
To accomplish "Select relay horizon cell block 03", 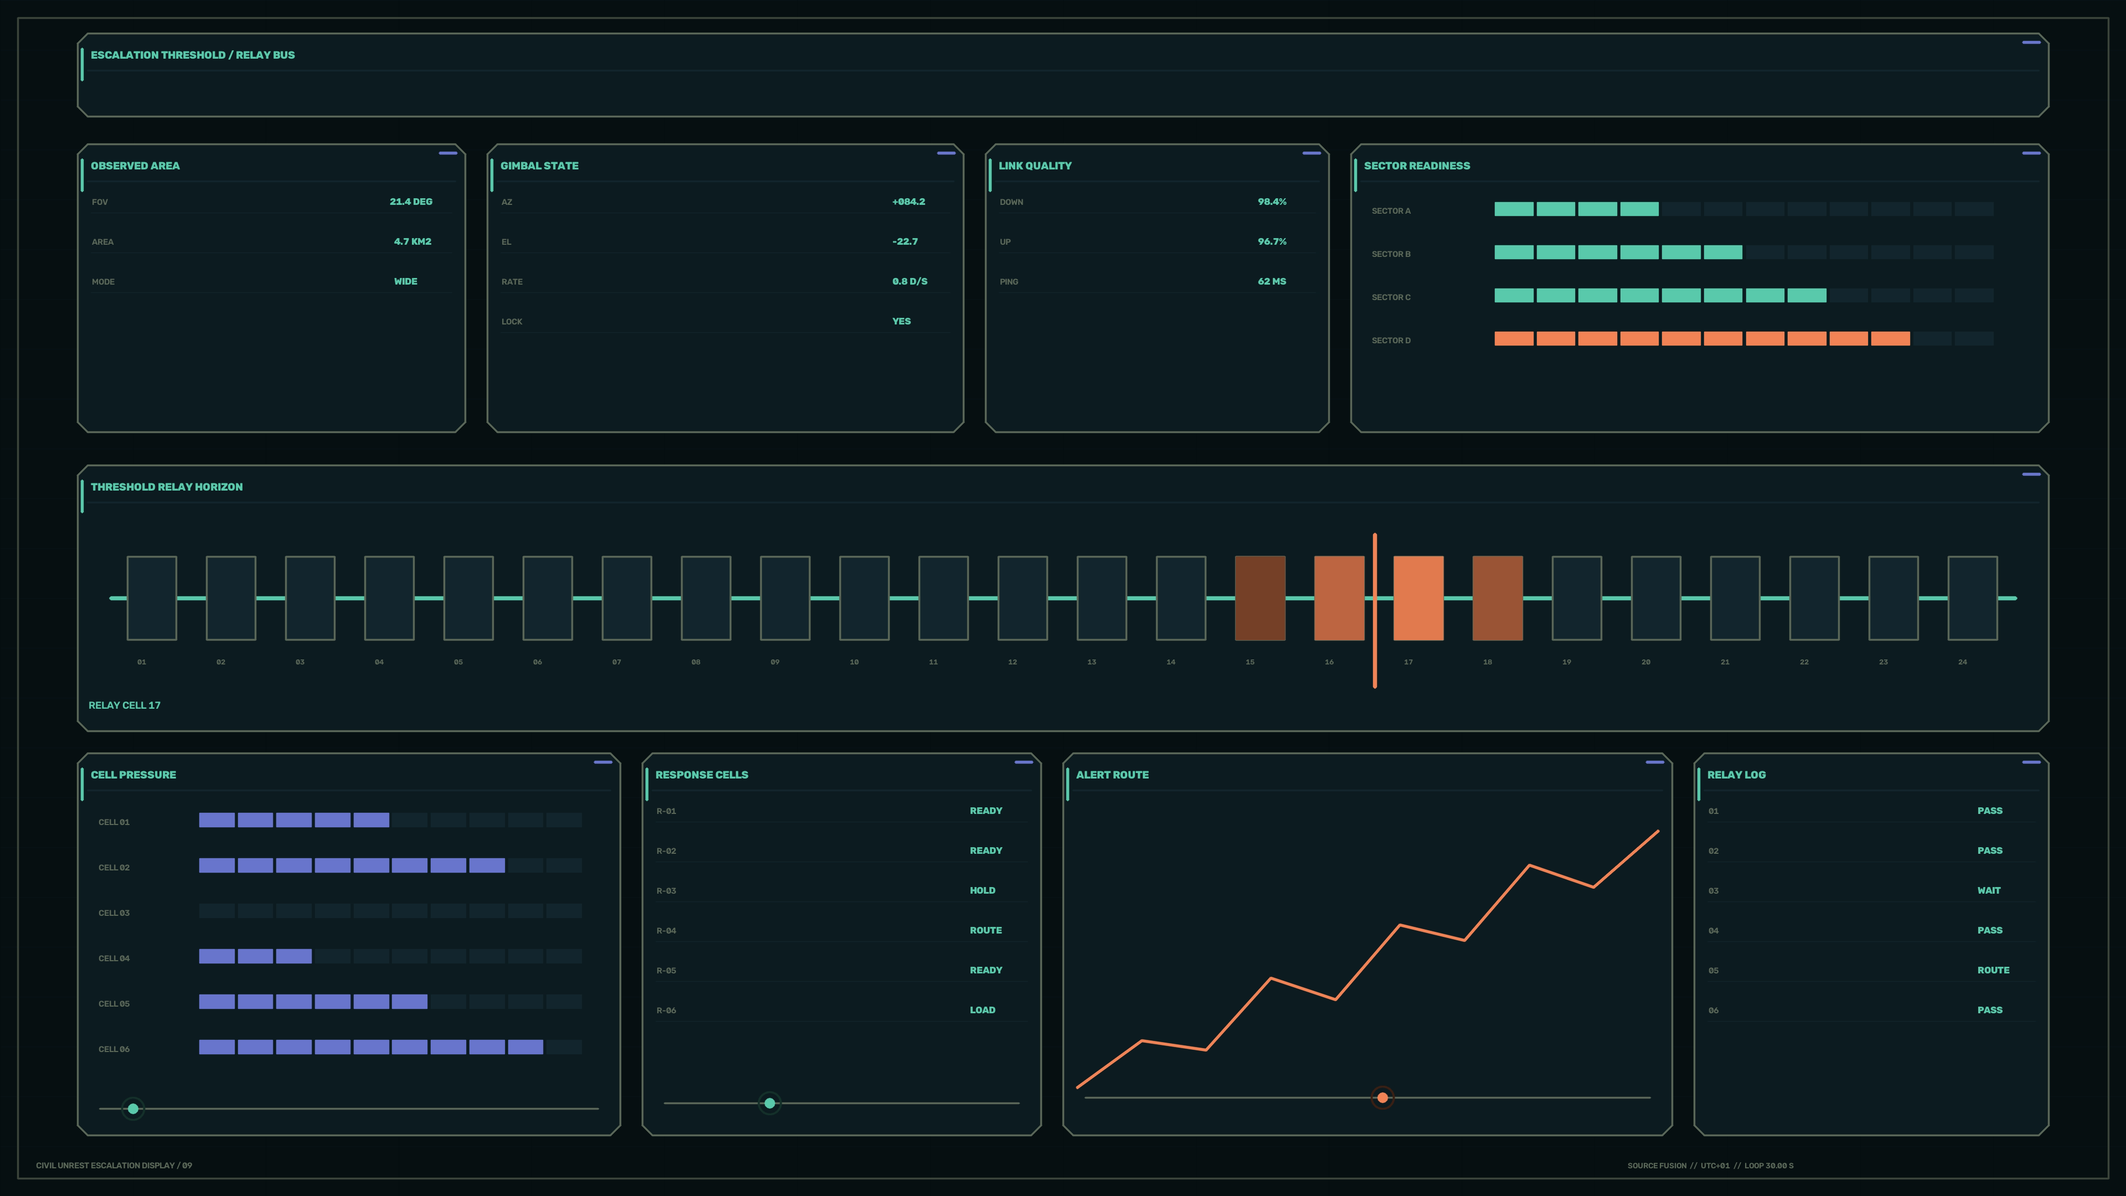I will tap(310, 597).
